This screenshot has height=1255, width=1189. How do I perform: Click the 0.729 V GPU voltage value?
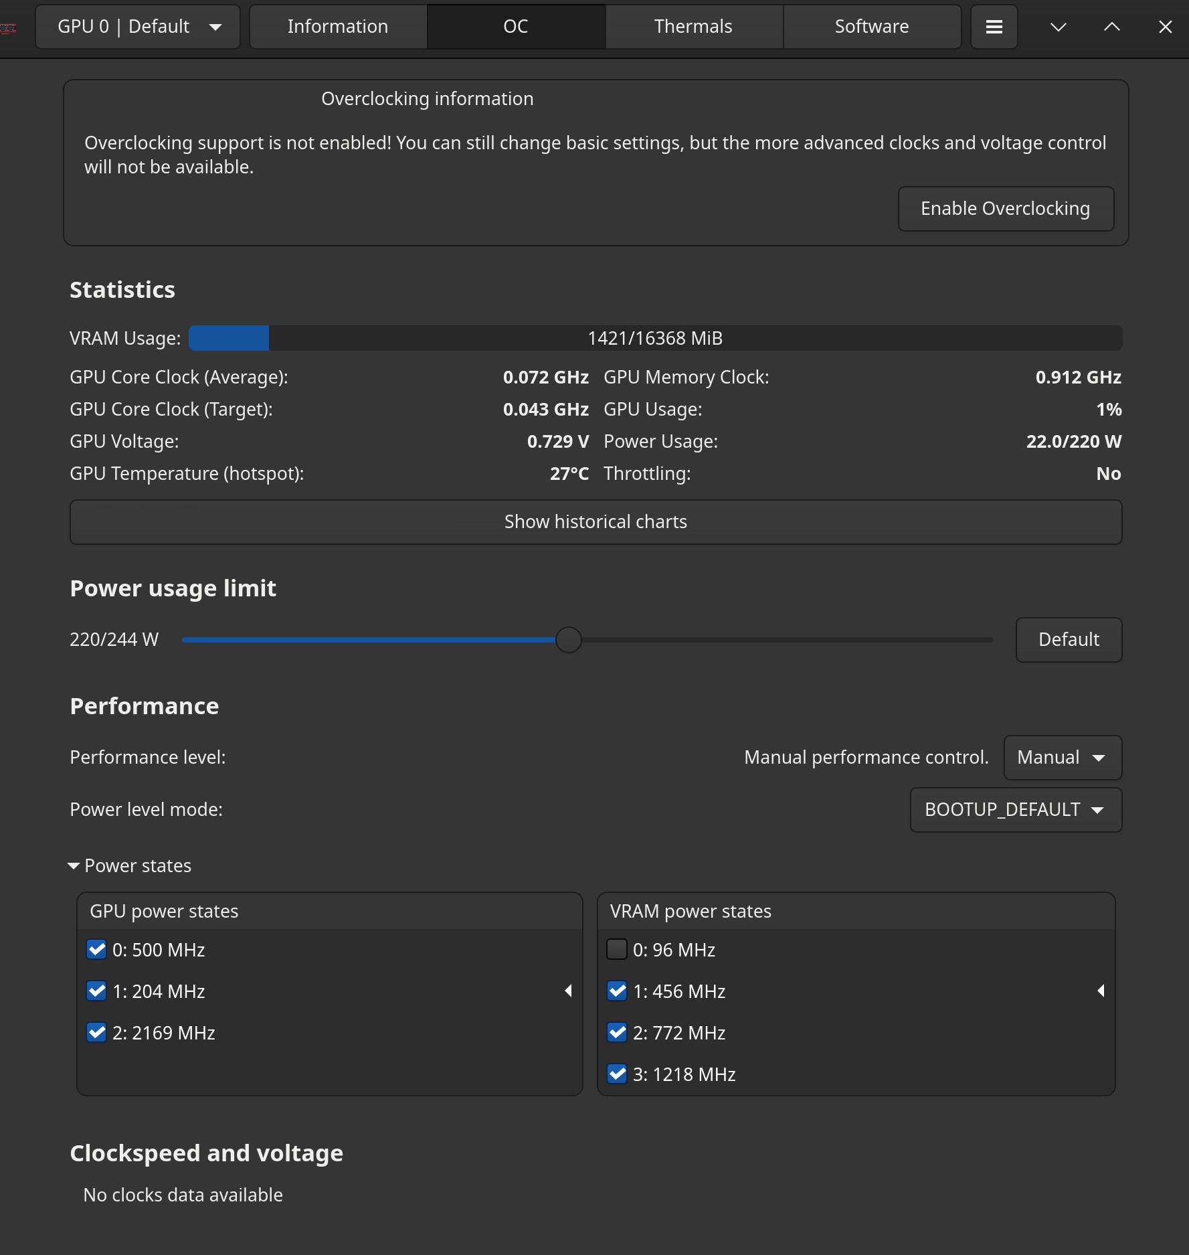pos(558,442)
